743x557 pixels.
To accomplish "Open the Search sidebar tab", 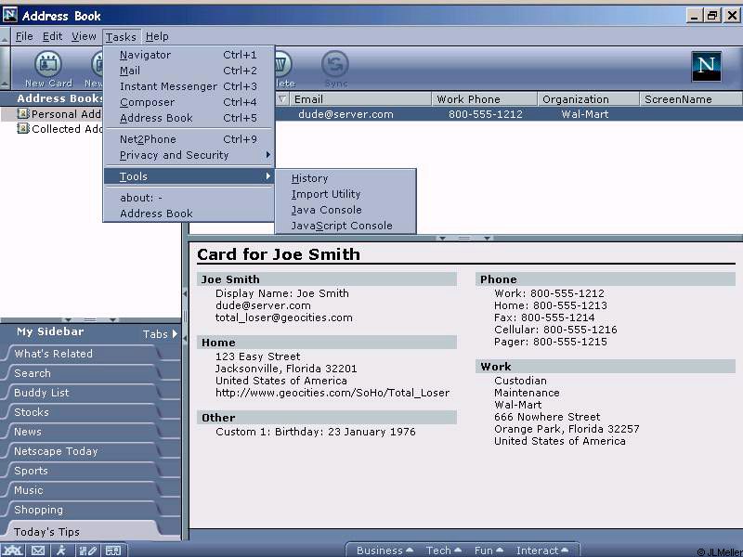I will click(x=82, y=373).
